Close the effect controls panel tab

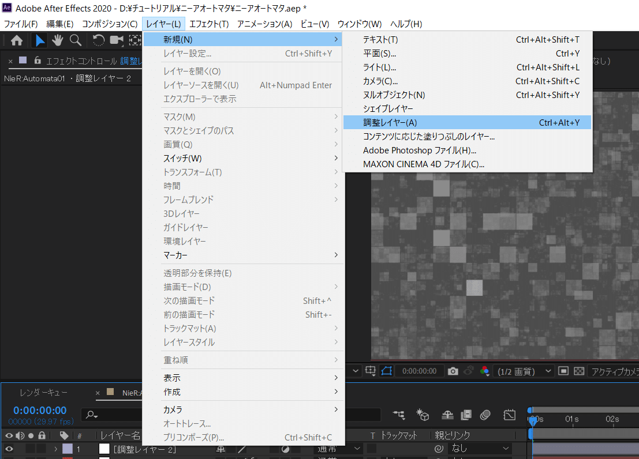pos(10,61)
